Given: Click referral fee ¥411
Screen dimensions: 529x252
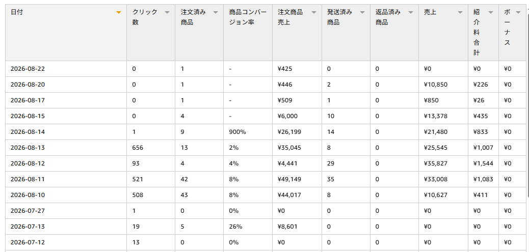Looking at the screenshot, I should click(x=480, y=195).
